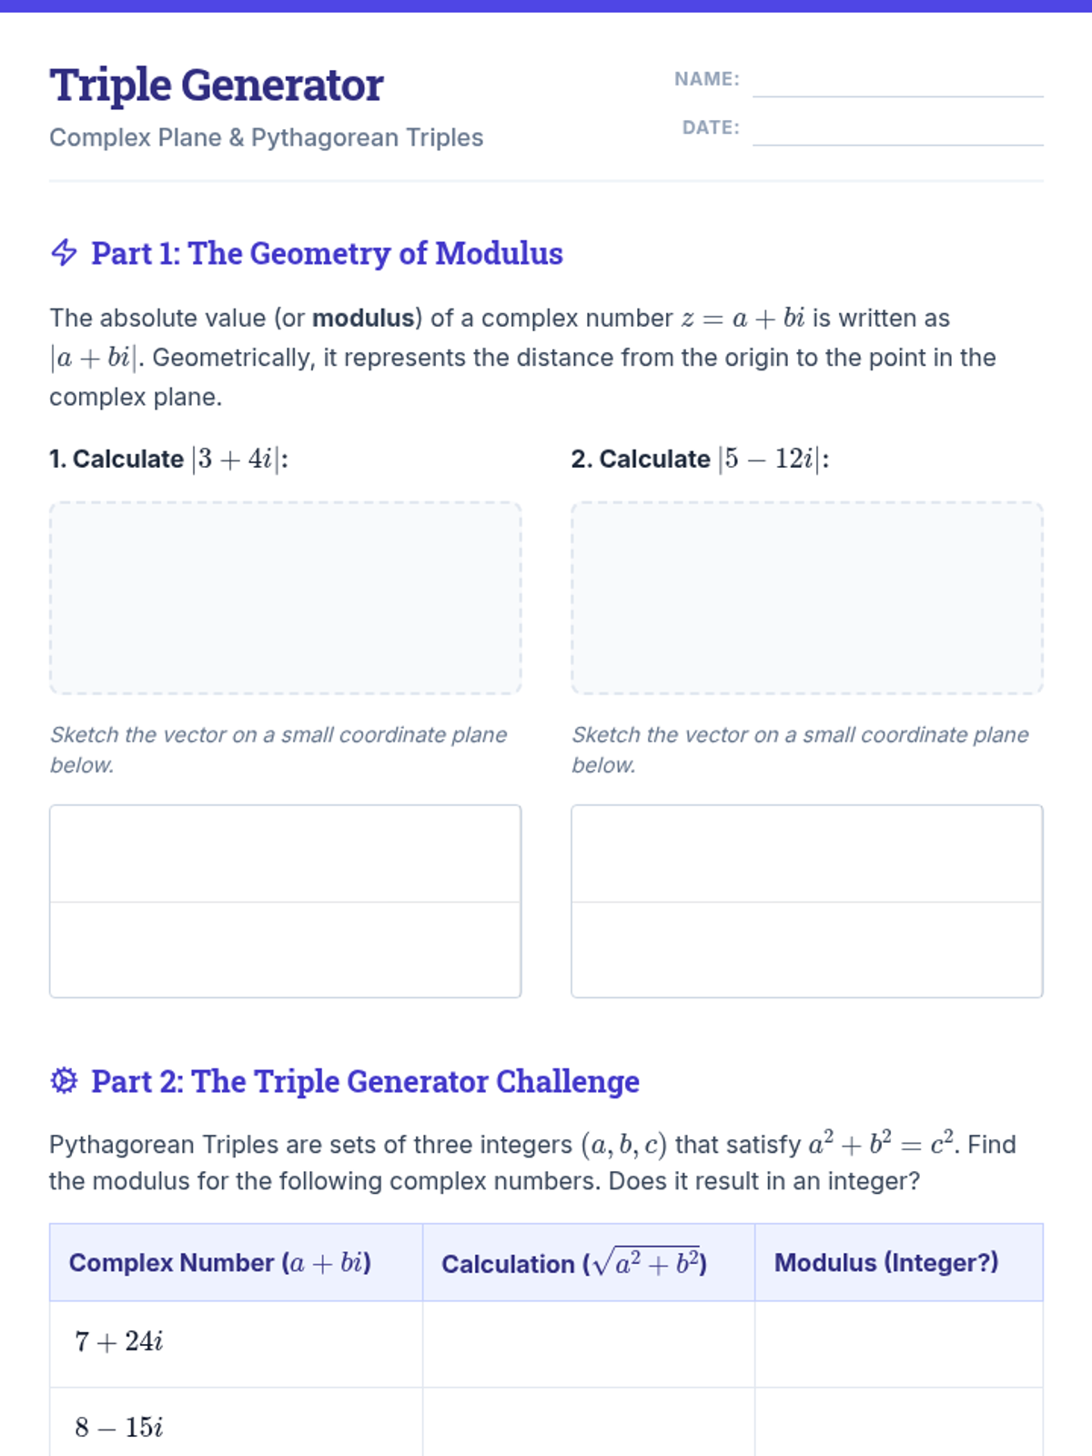Click the Calculation column header
Image resolution: width=1092 pixels, height=1456 pixels.
[x=588, y=1262]
